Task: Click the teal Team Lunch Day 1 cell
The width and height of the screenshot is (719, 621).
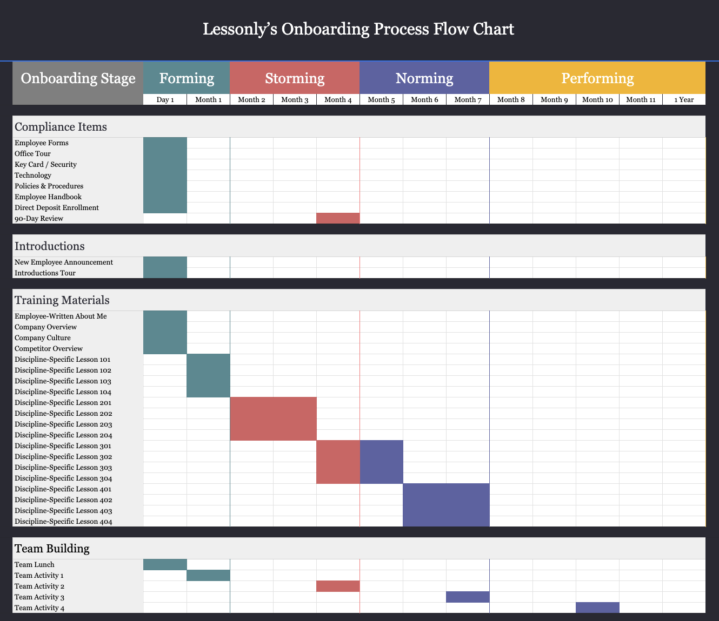Action: click(165, 564)
